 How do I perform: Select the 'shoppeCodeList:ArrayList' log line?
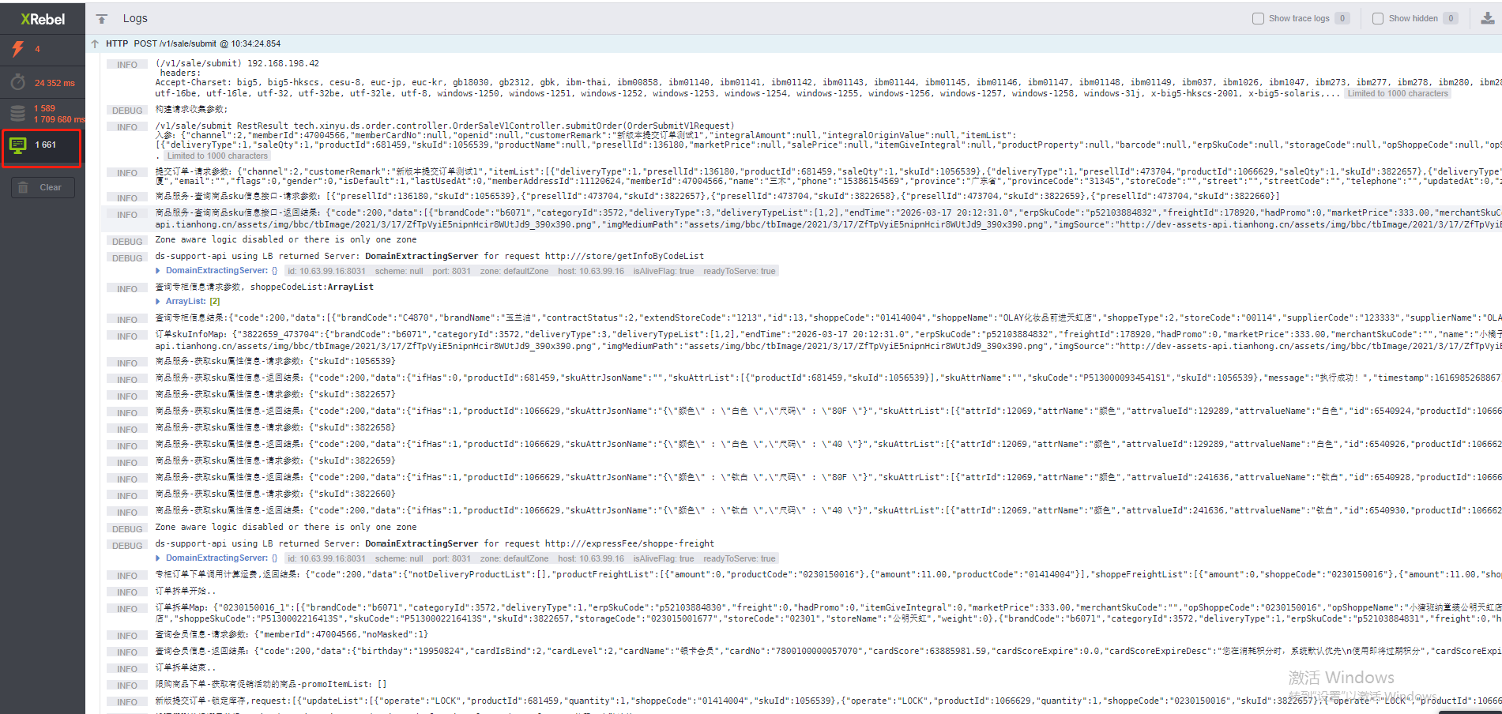click(264, 287)
